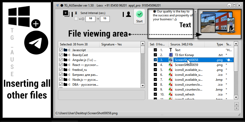The height and width of the screenshot is (122, 245).
Task: Click the empty rounded box under the channel list
Action: pyautogui.click(x=101, y=95)
